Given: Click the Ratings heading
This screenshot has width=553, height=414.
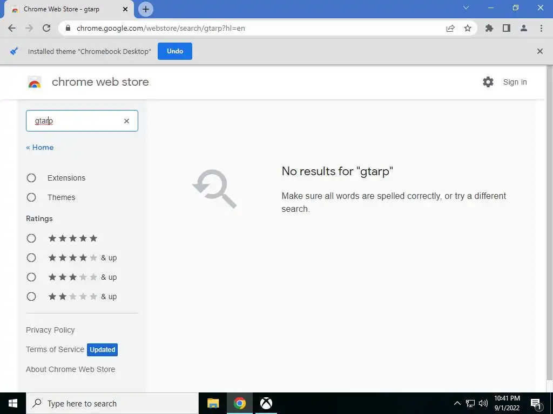Looking at the screenshot, I should 39,218.
